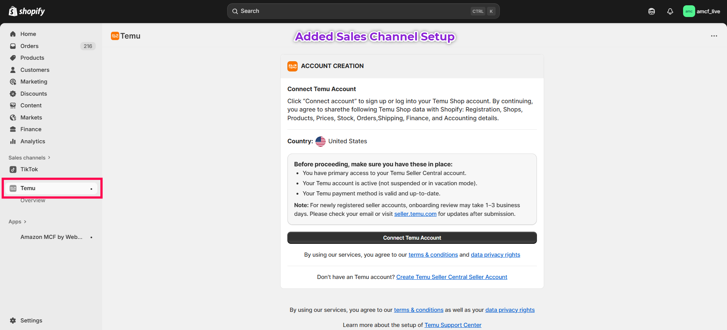This screenshot has height=330, width=727.
Task: Click pin dot beside Amazon MCF app
Action: pyautogui.click(x=91, y=237)
